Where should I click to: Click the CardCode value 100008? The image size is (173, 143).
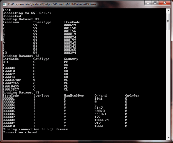click(x=9, y=68)
